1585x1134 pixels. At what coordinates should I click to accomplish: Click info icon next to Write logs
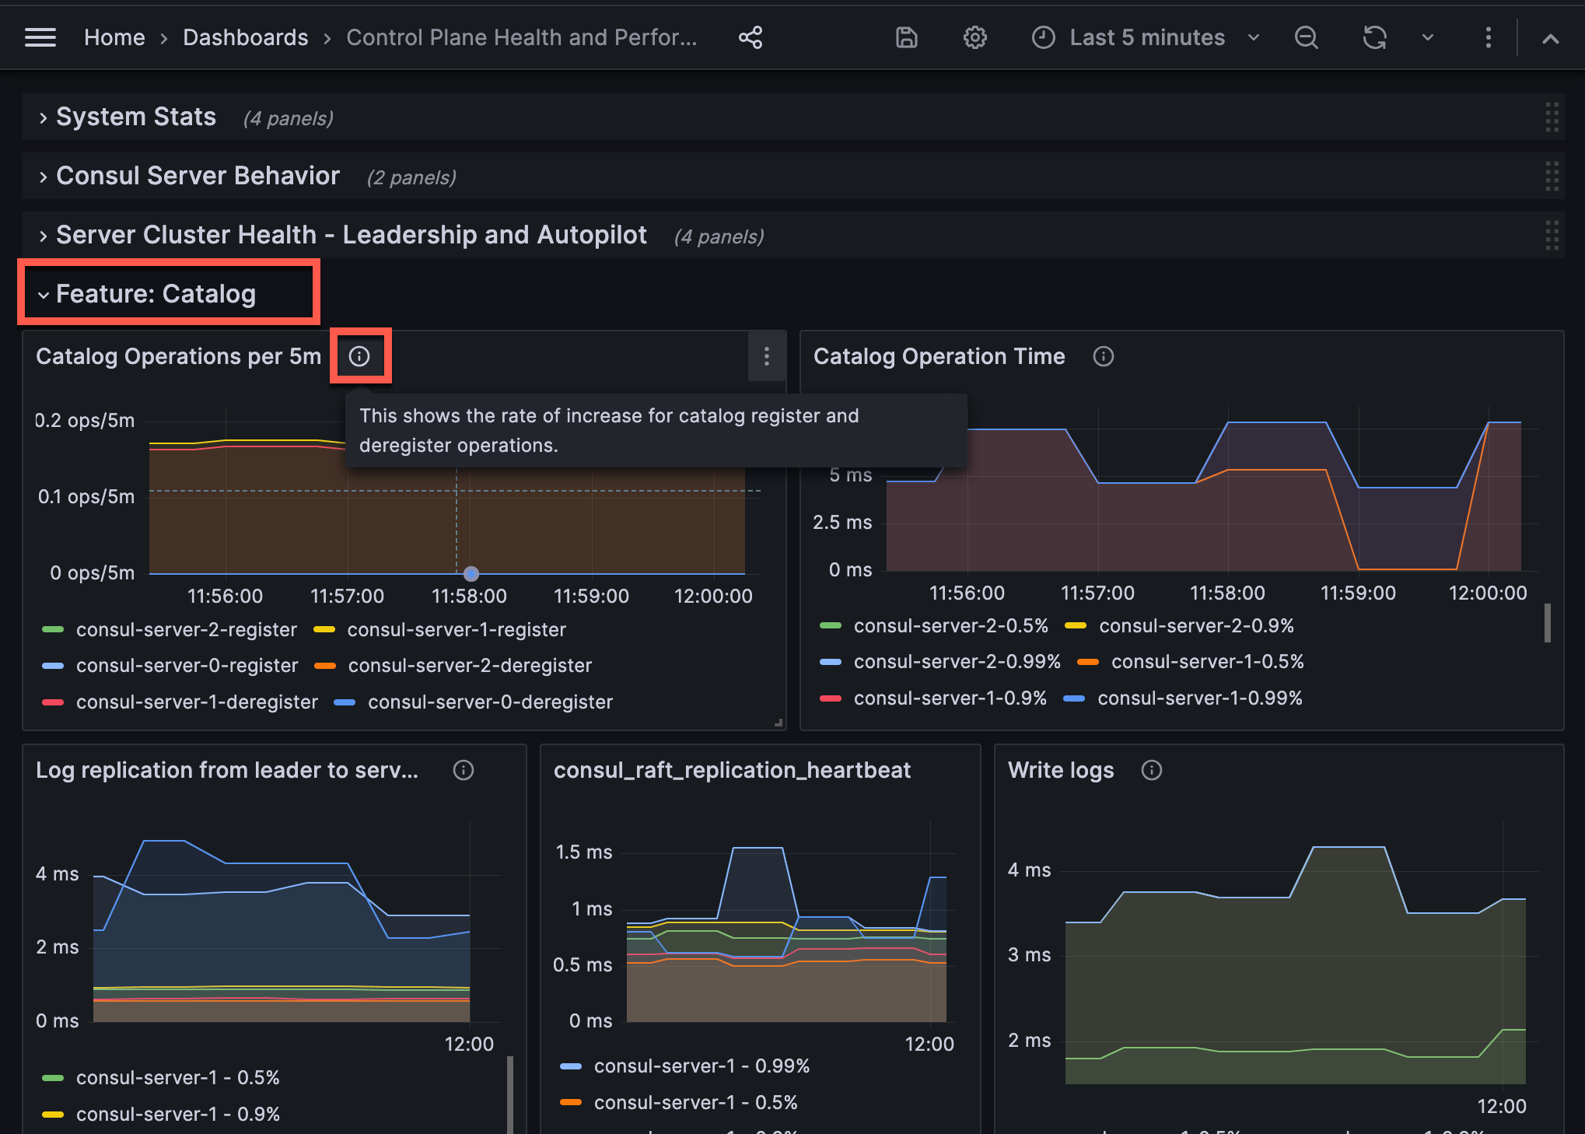coord(1151,770)
